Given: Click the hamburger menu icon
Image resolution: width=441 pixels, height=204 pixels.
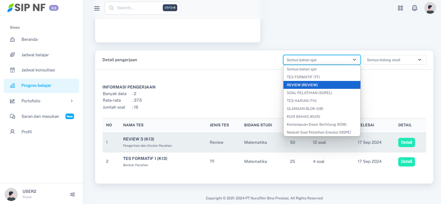Looking at the screenshot, I should pyautogui.click(x=97, y=8).
